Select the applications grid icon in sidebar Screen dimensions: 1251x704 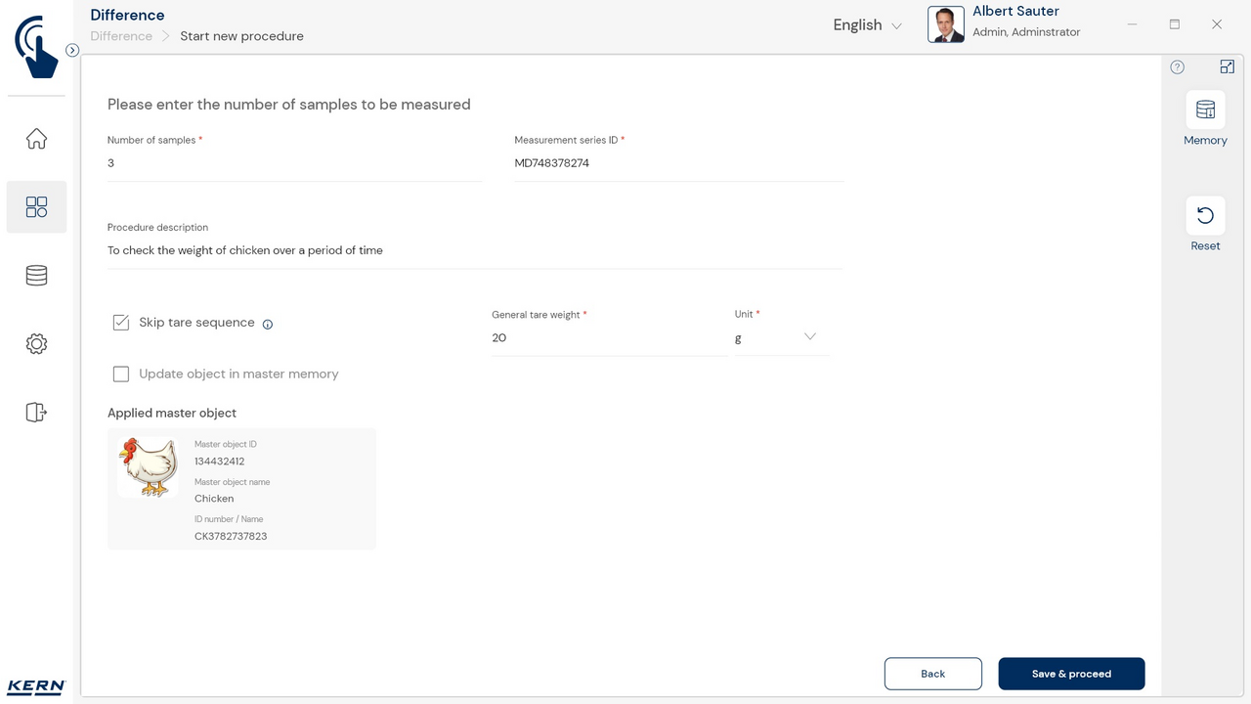click(36, 206)
